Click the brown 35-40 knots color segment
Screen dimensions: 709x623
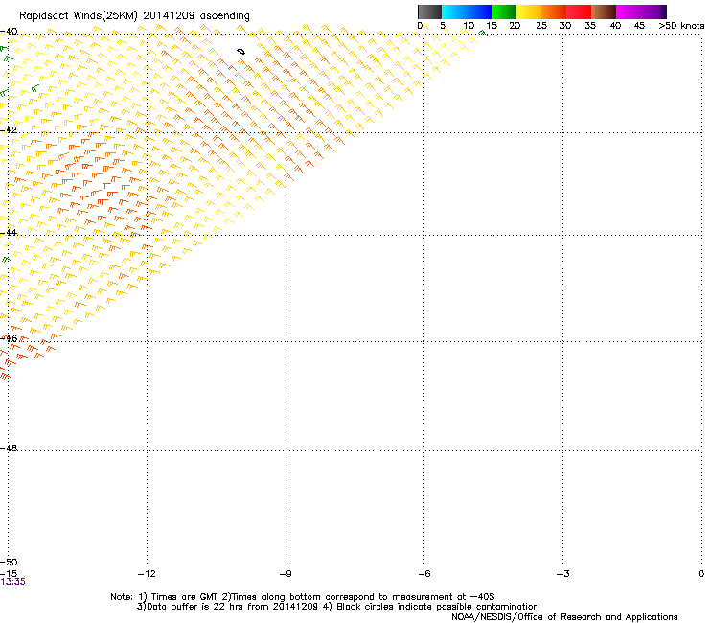[604, 12]
